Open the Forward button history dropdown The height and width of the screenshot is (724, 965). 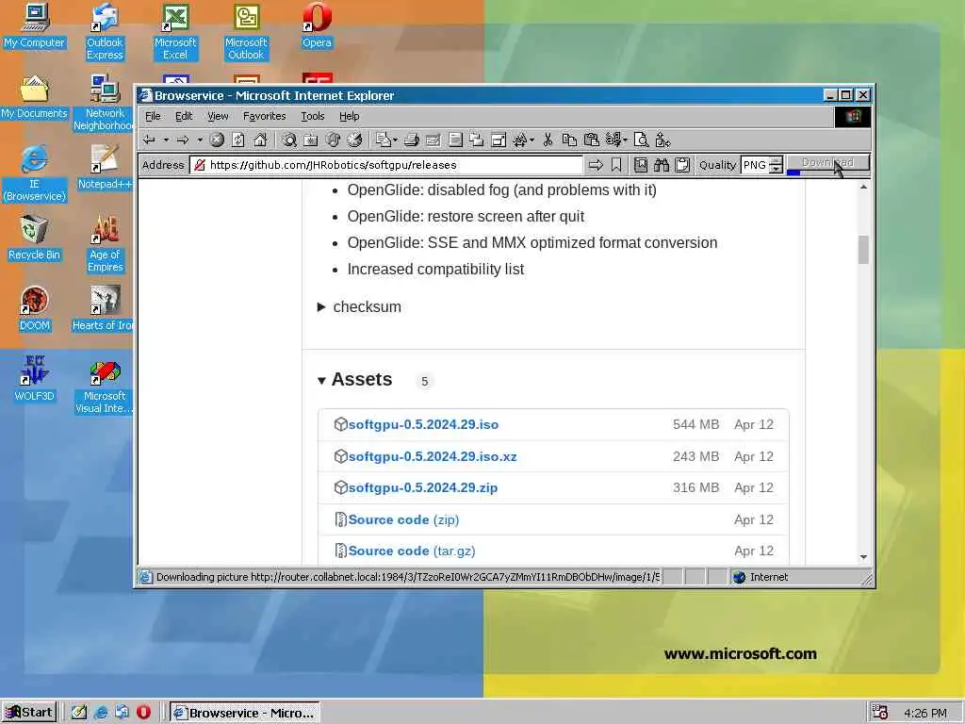point(200,140)
